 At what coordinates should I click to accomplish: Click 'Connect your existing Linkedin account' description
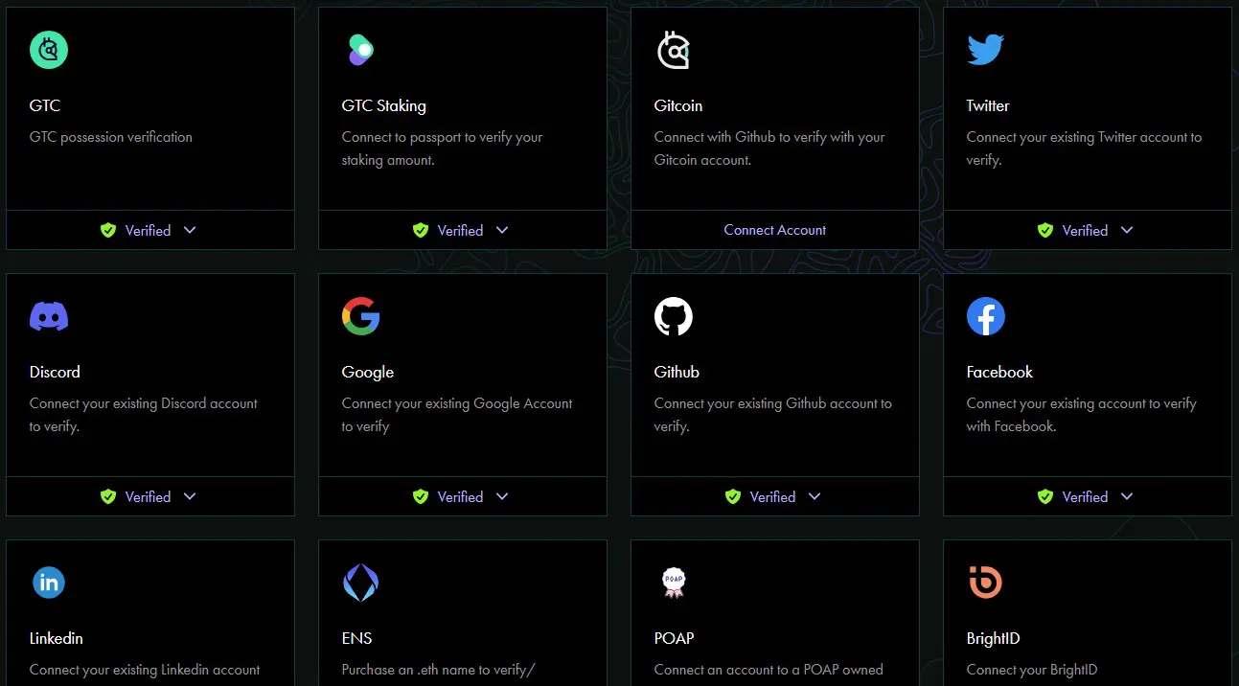coord(145,670)
